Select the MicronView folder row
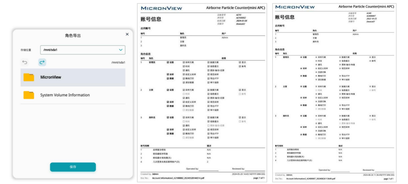The height and width of the screenshot is (184, 408). coord(73,77)
